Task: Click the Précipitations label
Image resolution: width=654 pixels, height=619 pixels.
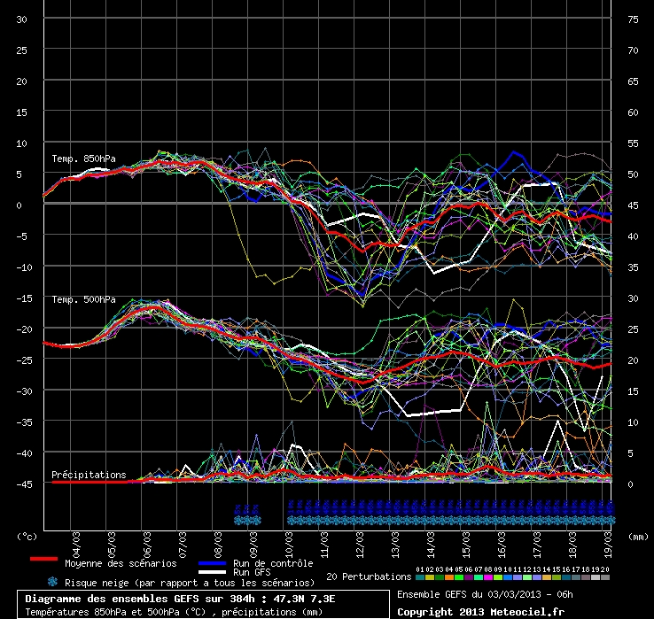Action: tap(89, 475)
